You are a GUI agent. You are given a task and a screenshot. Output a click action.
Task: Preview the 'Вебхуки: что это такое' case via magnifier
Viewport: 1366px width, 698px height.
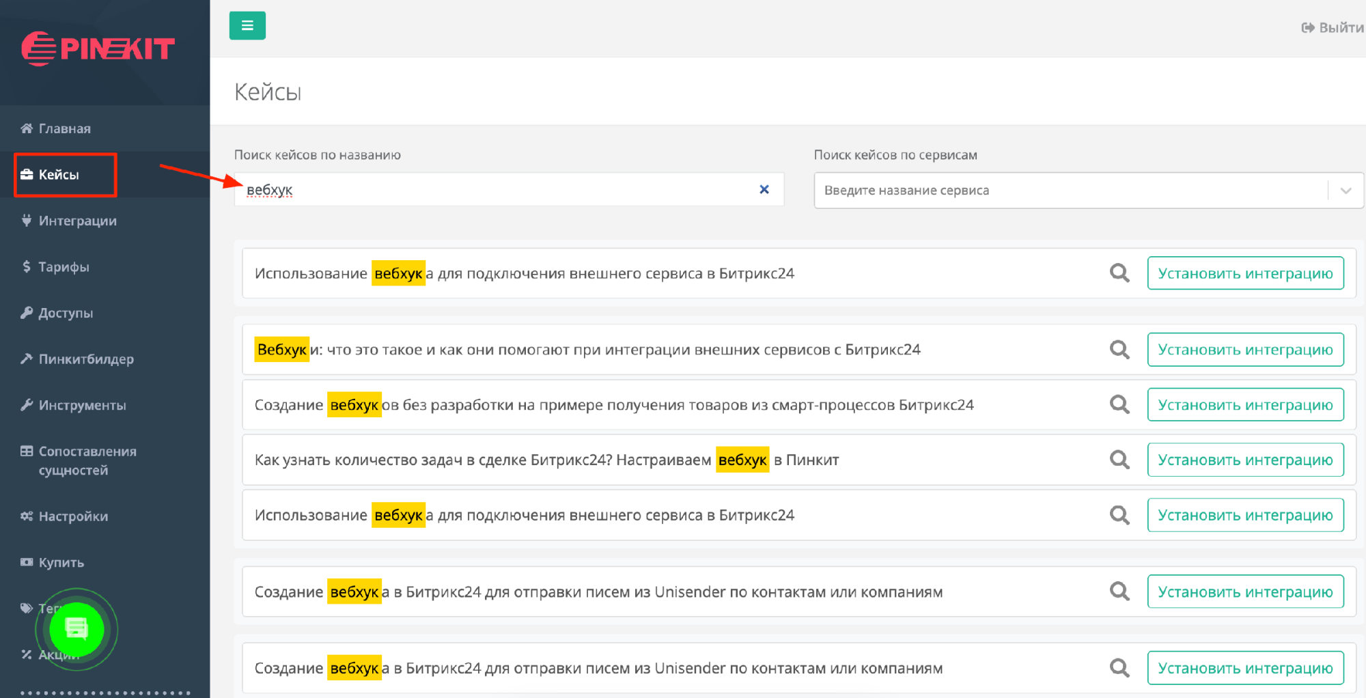pos(1119,350)
